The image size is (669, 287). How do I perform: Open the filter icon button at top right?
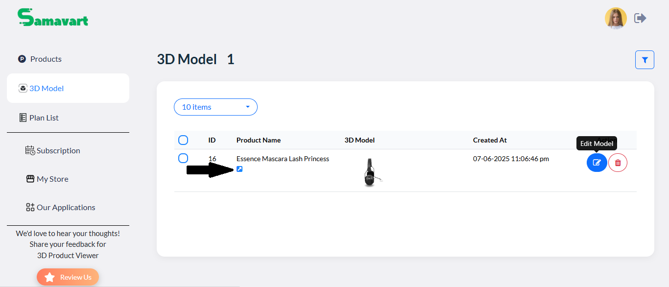click(x=645, y=60)
